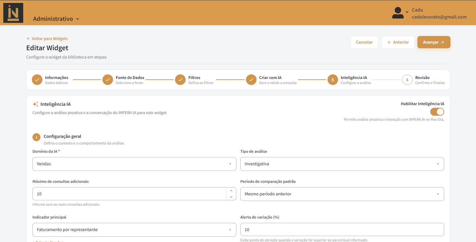Click the IN company logo
This screenshot has width=476, height=242.
tap(13, 13)
